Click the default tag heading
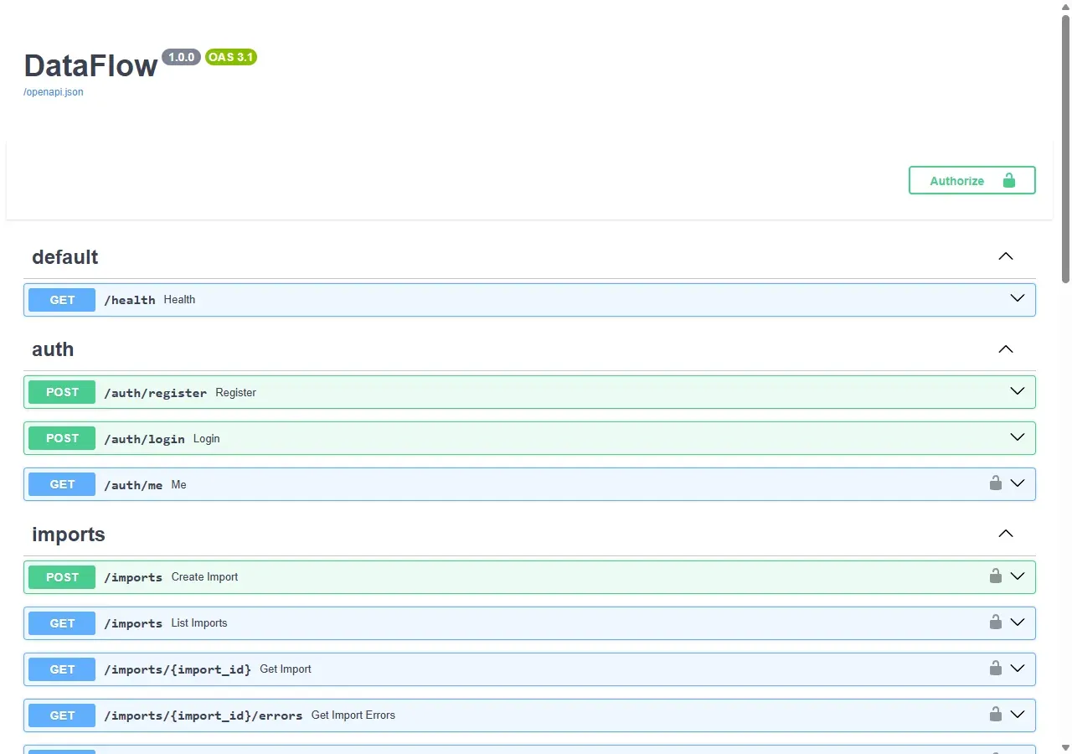The image size is (1072, 754). [65, 257]
